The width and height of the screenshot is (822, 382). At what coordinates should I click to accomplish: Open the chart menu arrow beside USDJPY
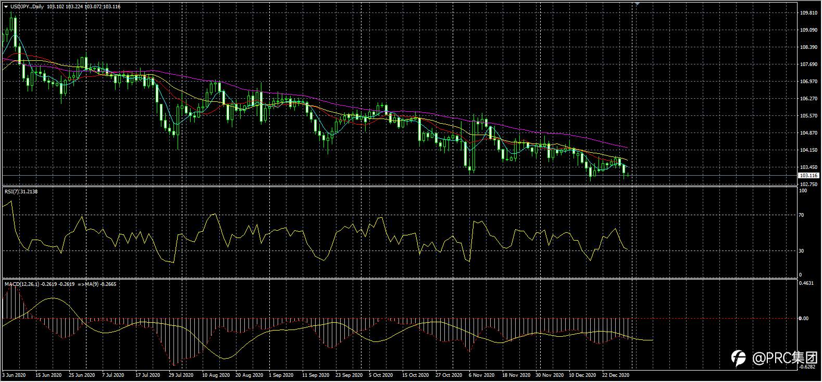point(6,6)
